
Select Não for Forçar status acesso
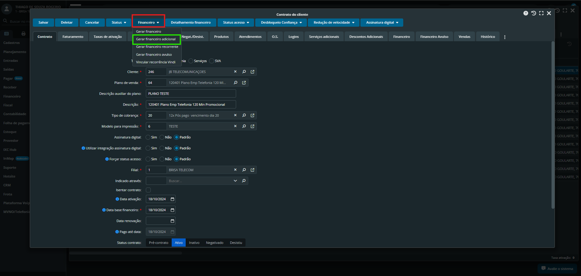[162, 159]
